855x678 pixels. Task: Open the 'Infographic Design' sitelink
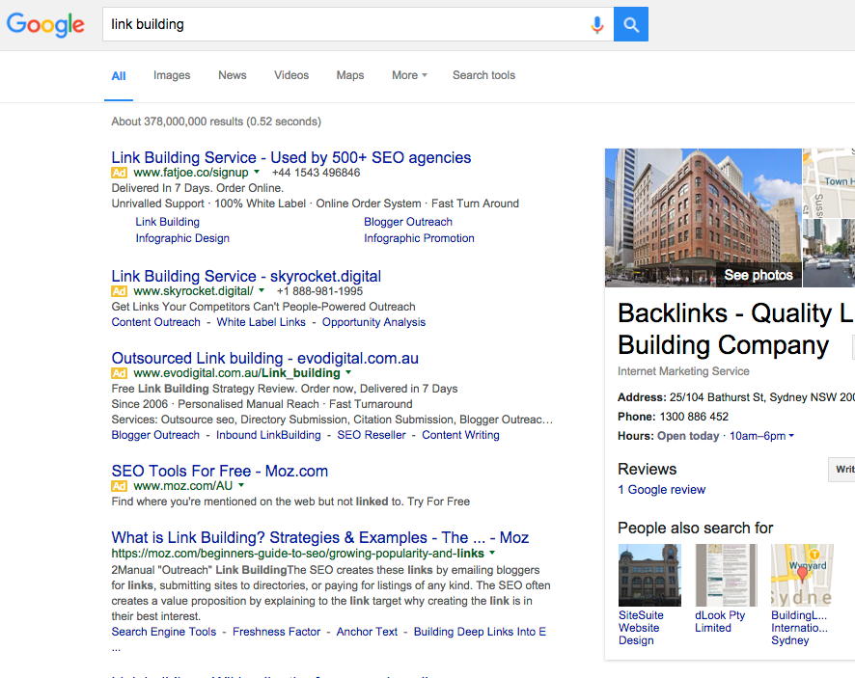(x=182, y=238)
